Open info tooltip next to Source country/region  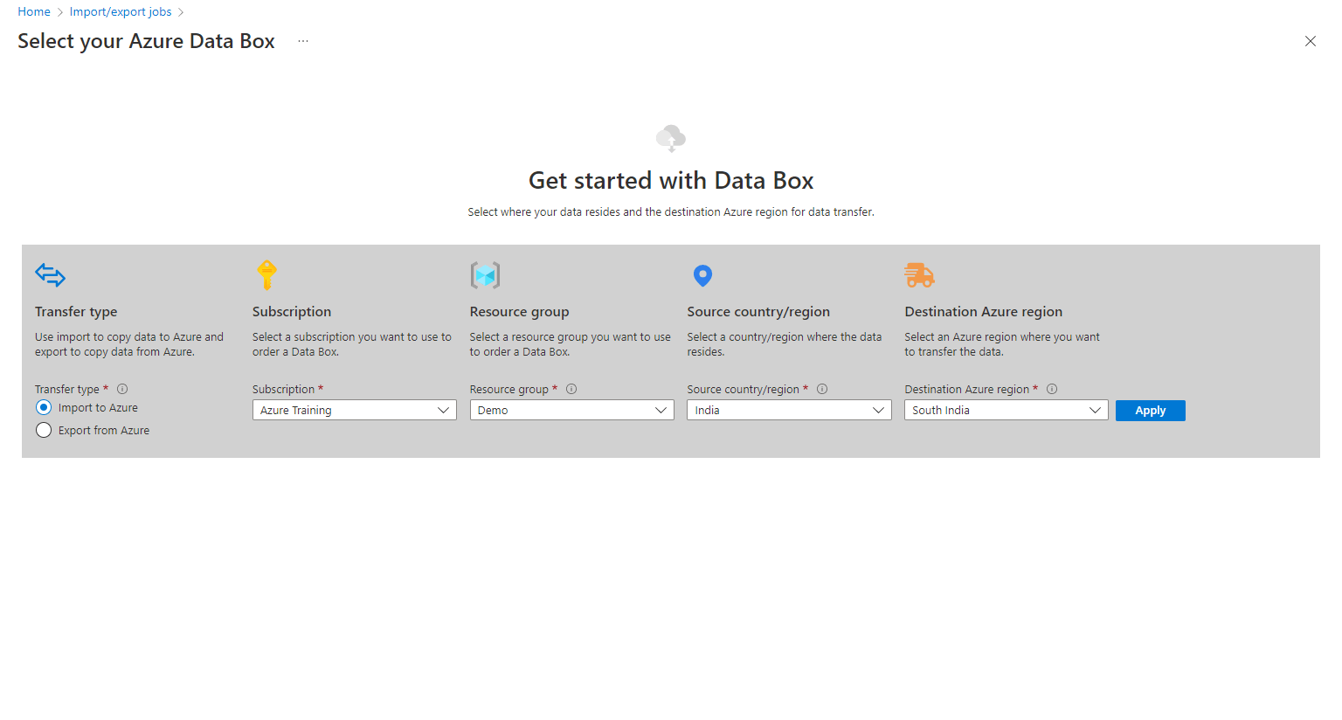coord(822,389)
